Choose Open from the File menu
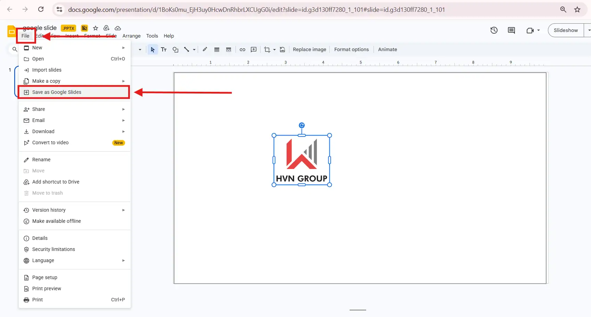The height and width of the screenshot is (317, 591). (x=74, y=59)
